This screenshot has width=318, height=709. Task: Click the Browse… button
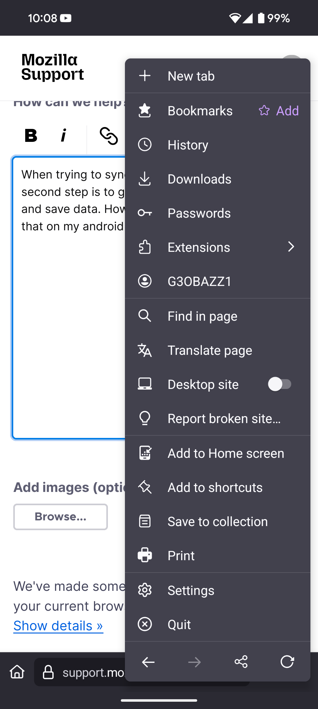(x=61, y=517)
